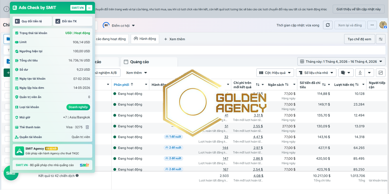Viewport: 389px width, 194px height.
Task: Click the Số dư dollar icon in the panel
Action: click(17, 70)
